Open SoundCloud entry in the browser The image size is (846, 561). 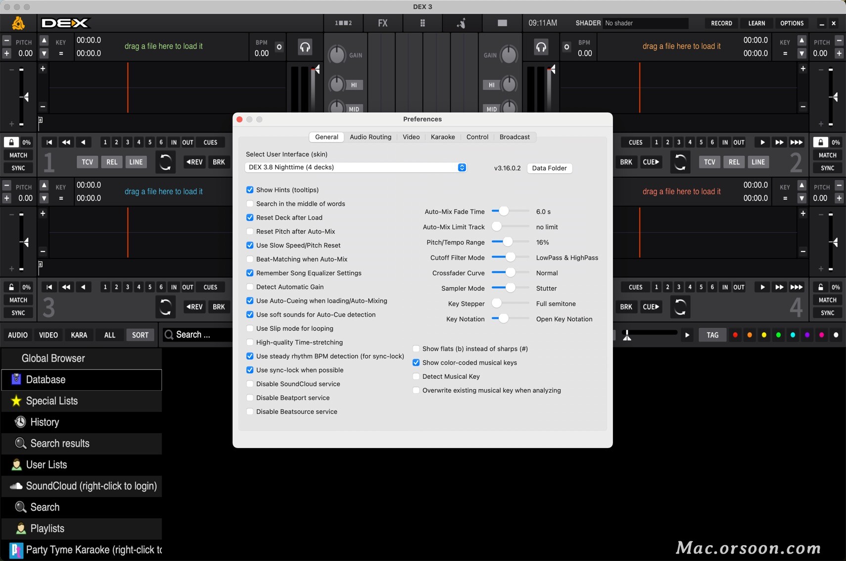(82, 486)
